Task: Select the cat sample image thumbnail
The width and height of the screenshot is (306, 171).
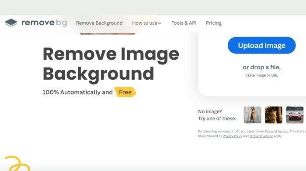Action: coord(274,115)
